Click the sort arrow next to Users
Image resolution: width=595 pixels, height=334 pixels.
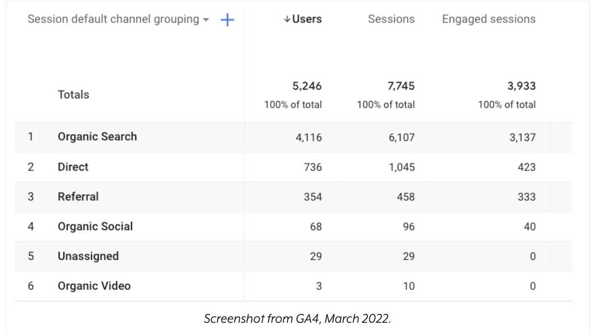tap(286, 19)
